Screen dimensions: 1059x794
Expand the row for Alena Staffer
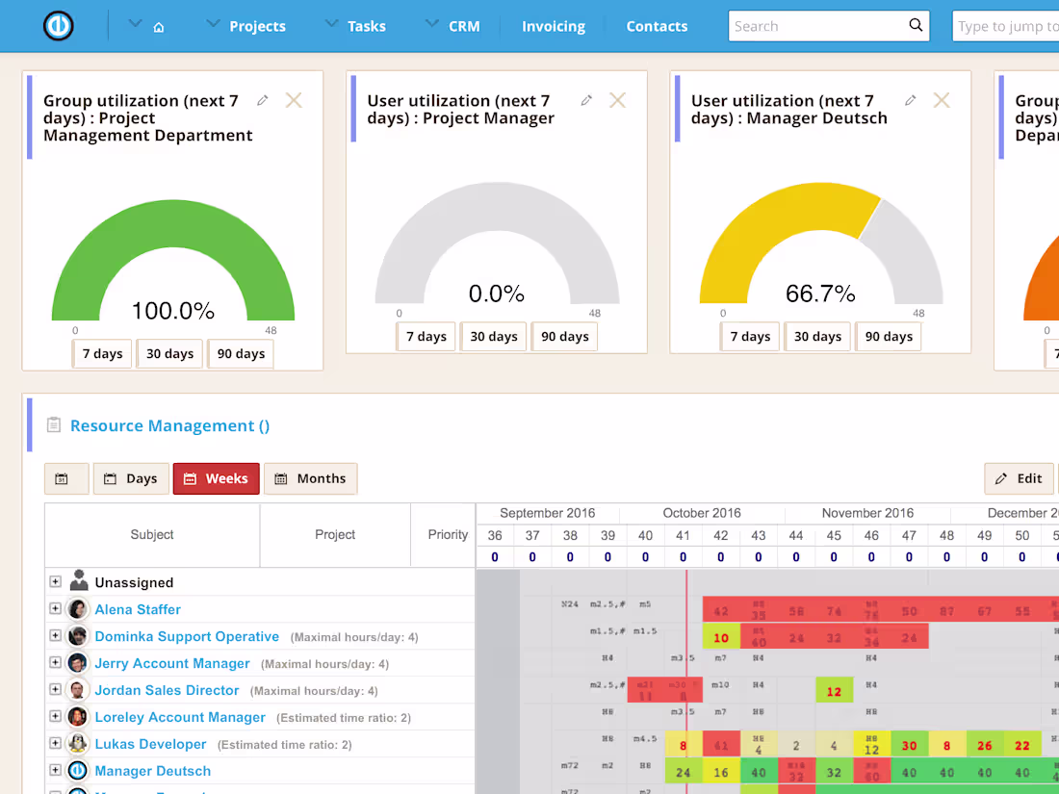tap(55, 608)
